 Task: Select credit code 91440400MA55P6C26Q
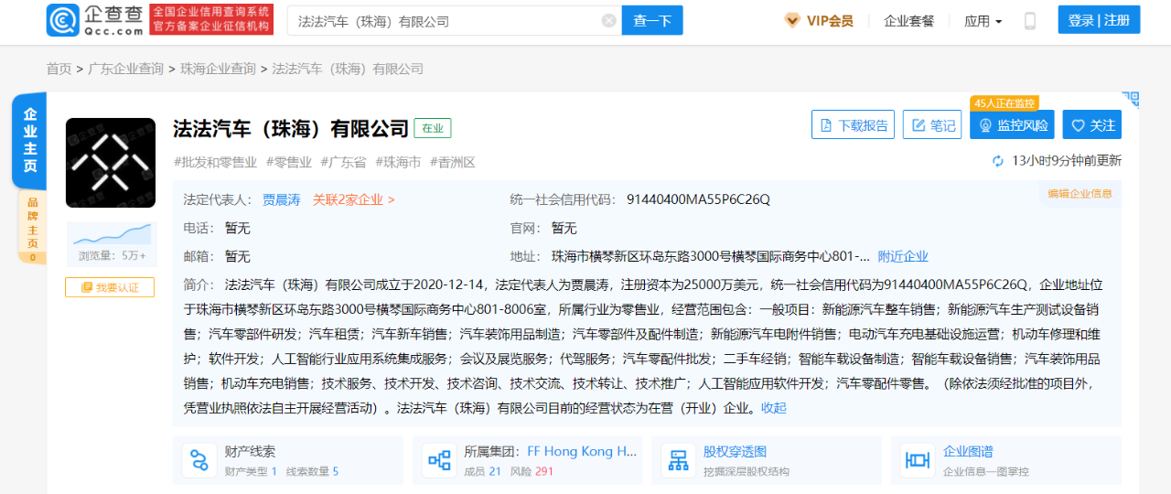point(698,199)
